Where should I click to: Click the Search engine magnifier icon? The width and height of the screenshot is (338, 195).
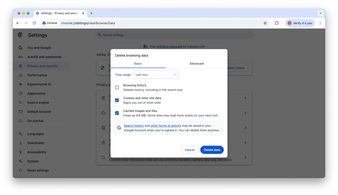pyautogui.click(x=21, y=102)
